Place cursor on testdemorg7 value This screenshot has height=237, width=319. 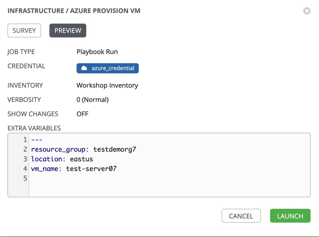(x=114, y=149)
